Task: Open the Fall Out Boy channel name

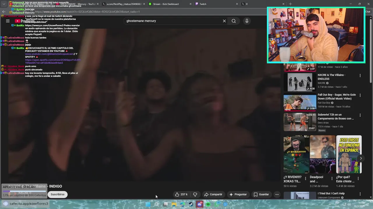Action: click(x=324, y=103)
